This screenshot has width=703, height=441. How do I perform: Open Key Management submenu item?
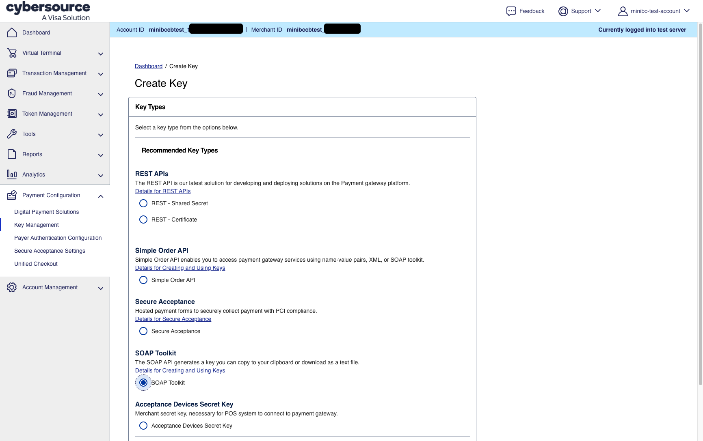coord(37,225)
